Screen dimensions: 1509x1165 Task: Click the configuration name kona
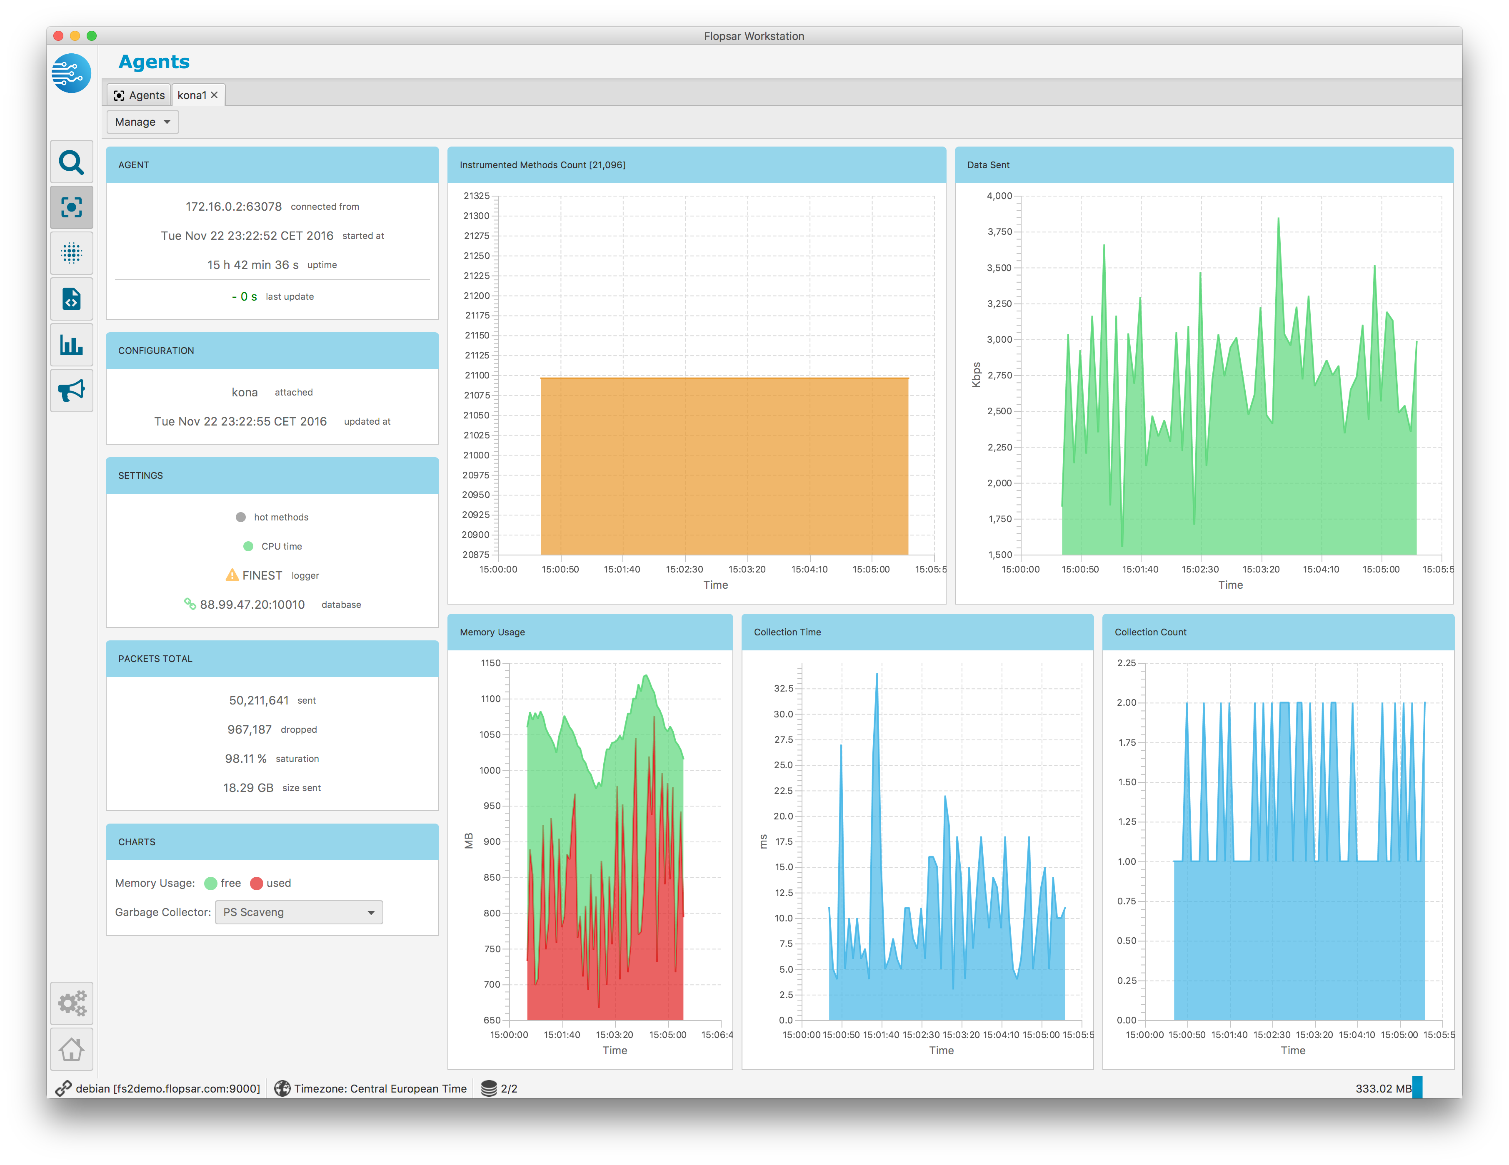click(x=245, y=392)
